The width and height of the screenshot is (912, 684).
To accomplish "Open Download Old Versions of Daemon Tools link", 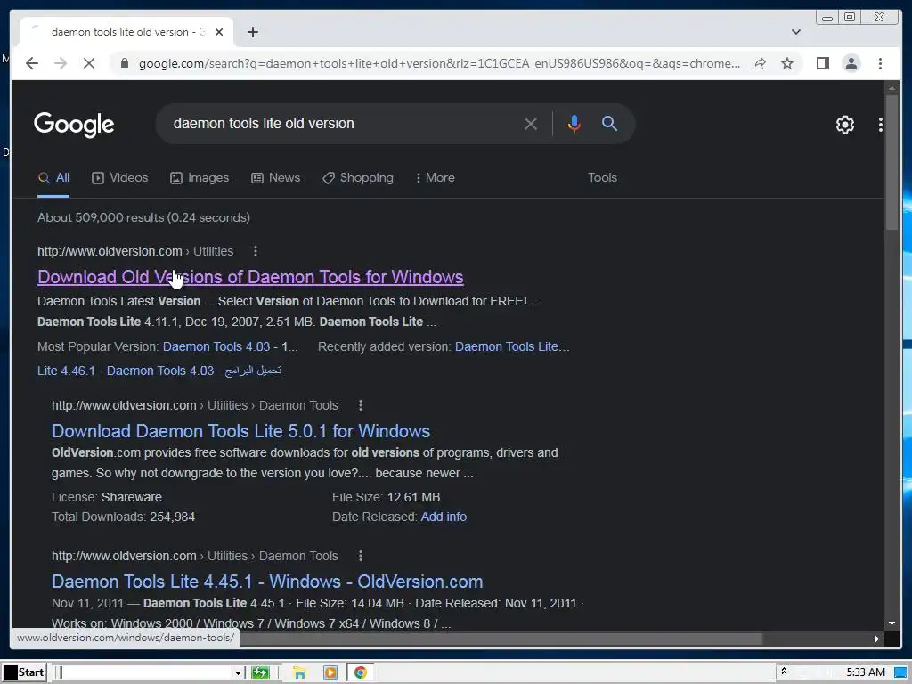I will 250,277.
